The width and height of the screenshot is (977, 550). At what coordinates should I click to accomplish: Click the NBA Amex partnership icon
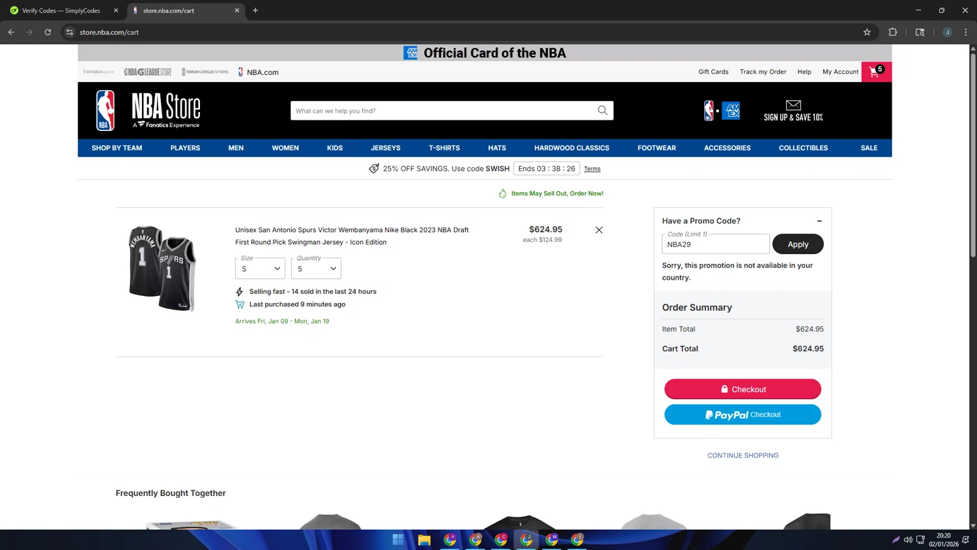722,111
